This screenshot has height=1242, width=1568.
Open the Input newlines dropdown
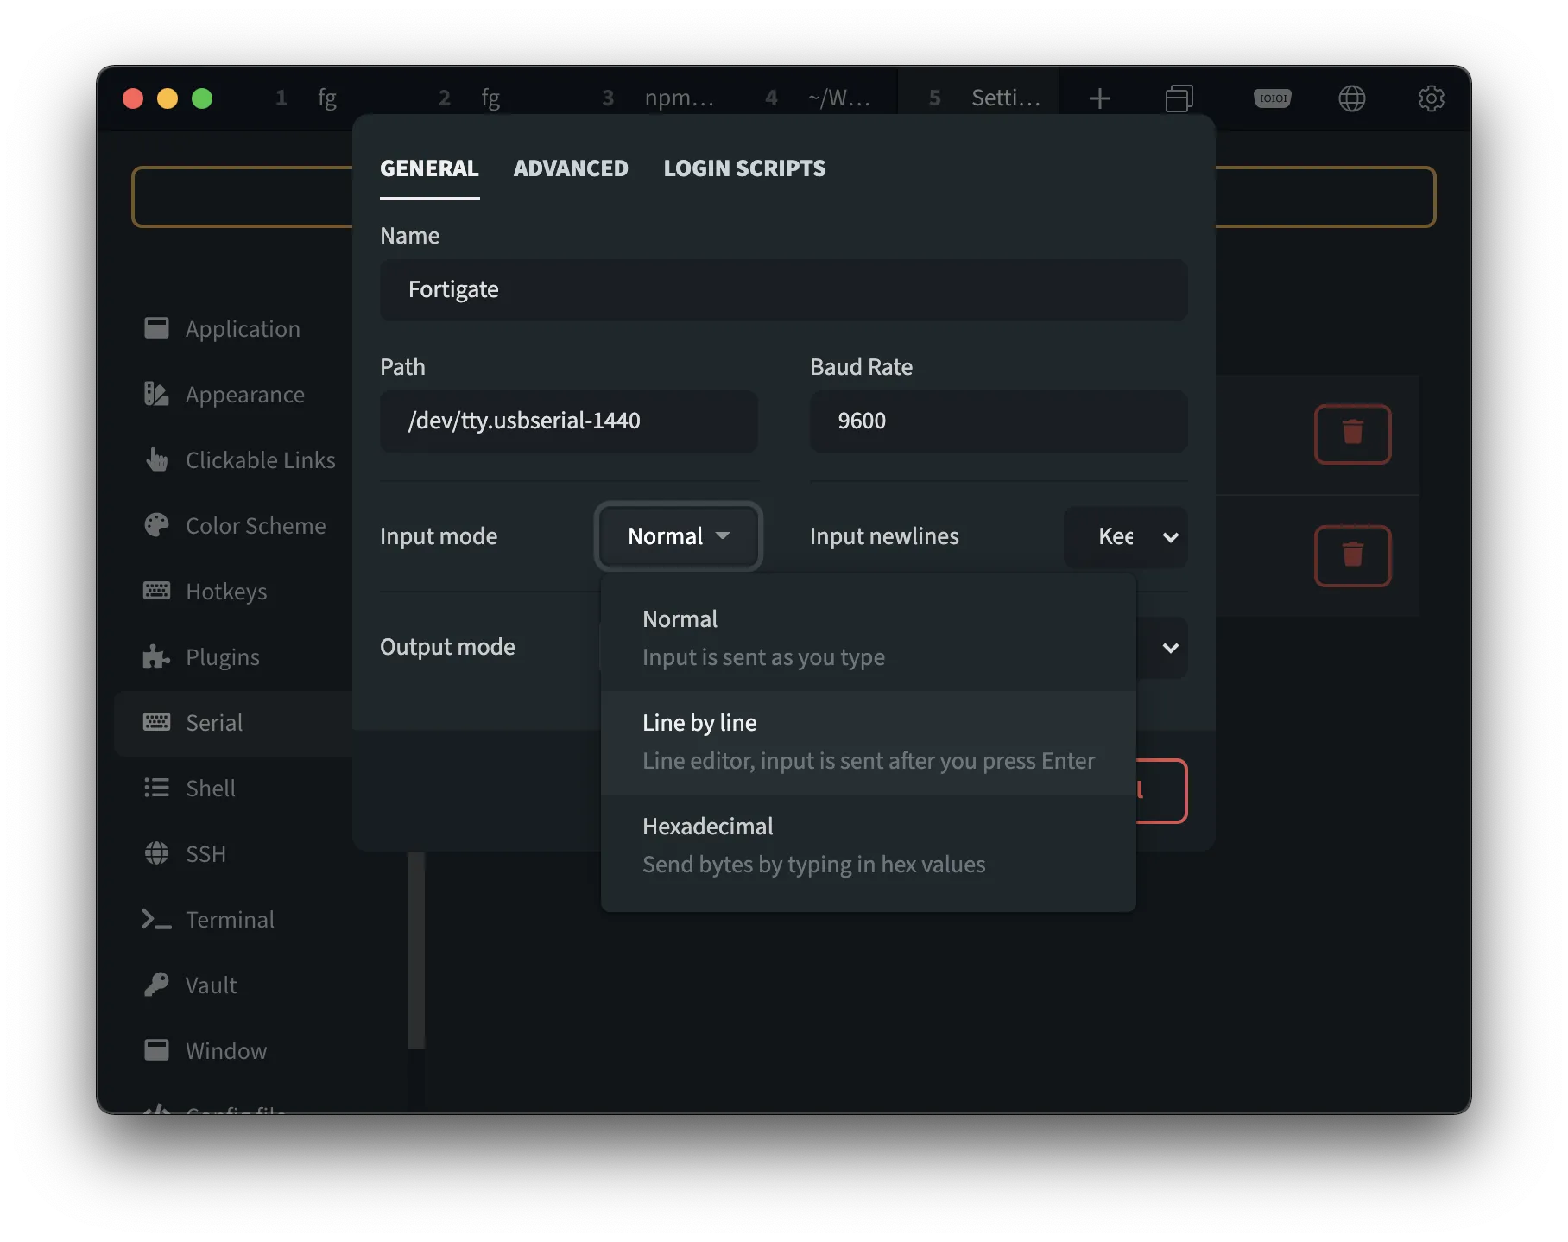tap(1126, 536)
